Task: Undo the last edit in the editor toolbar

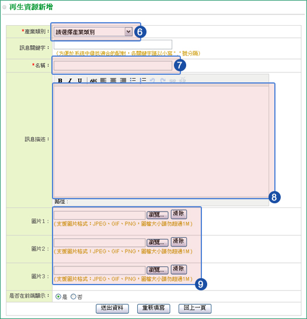Action: [x=152, y=81]
